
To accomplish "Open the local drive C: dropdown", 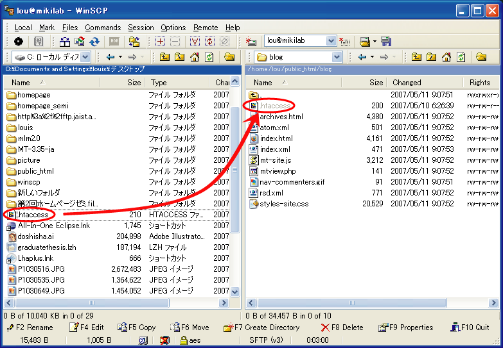I will click(85, 57).
